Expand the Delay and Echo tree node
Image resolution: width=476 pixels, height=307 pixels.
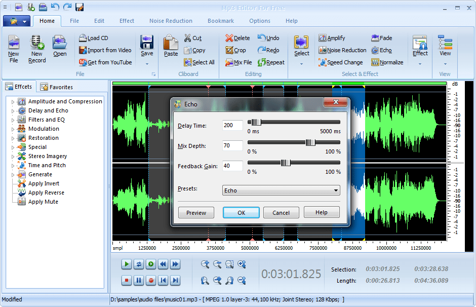pos(13,111)
